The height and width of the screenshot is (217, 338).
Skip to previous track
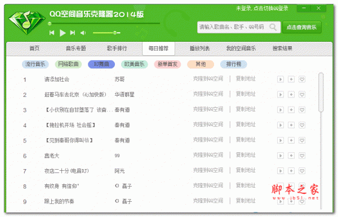click(x=52, y=33)
